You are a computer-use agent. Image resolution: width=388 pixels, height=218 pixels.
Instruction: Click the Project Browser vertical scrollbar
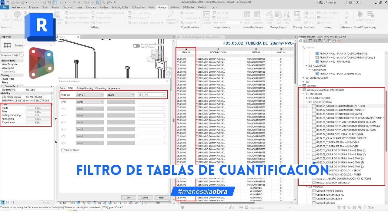coord(386,121)
